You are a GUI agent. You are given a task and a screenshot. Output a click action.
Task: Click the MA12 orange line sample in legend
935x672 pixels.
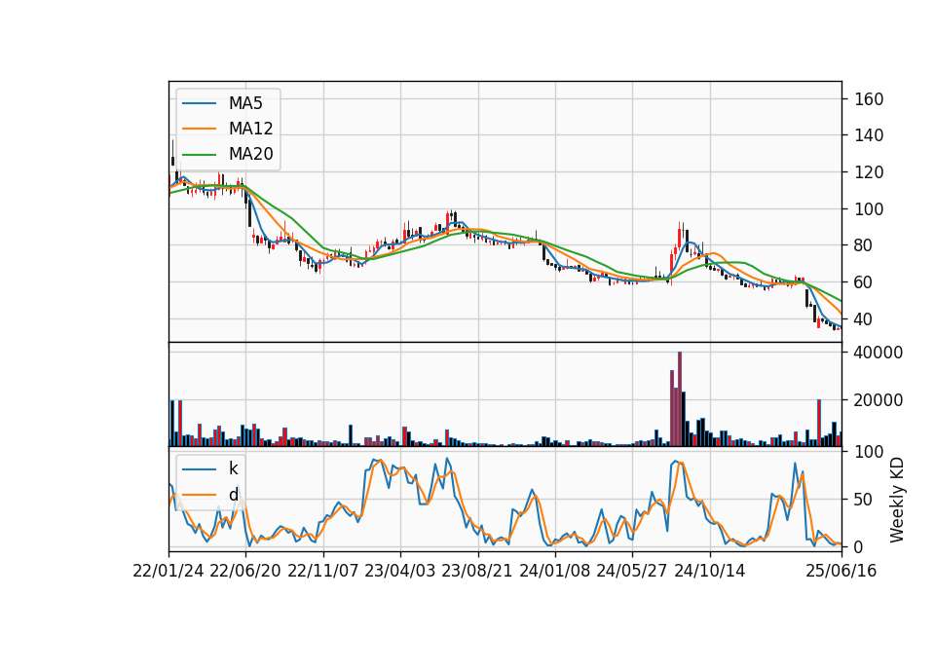point(199,129)
